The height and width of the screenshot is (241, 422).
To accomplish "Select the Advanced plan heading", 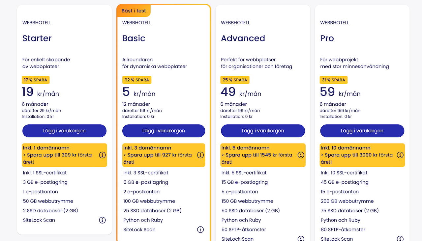I will coord(243,38).
